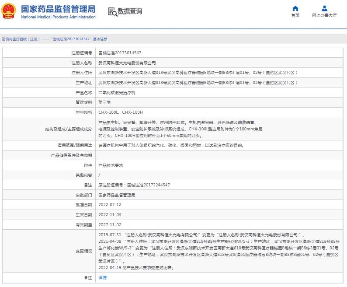Select effective date 2022-11-03
The width and height of the screenshot is (347, 287).
[x=110, y=215]
